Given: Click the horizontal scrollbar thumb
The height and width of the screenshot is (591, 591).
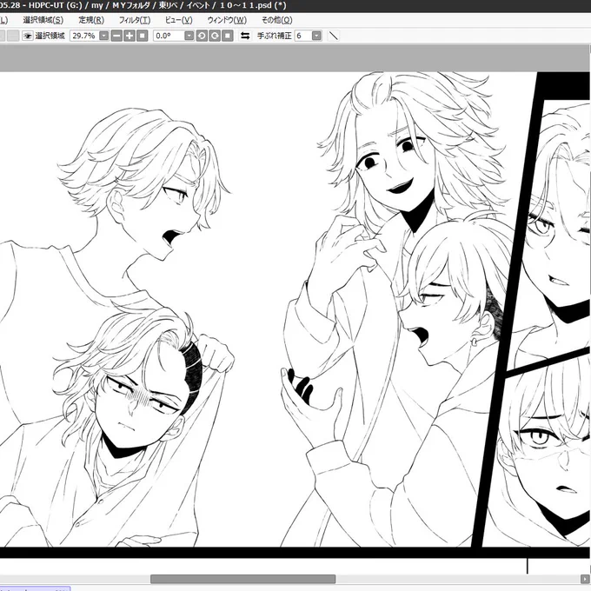Looking at the screenshot, I should (x=243, y=579).
